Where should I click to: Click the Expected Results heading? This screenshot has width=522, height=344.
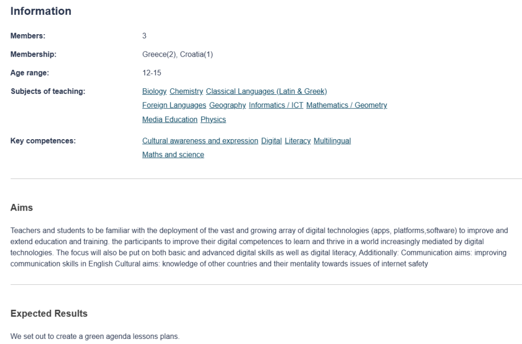[49, 314]
